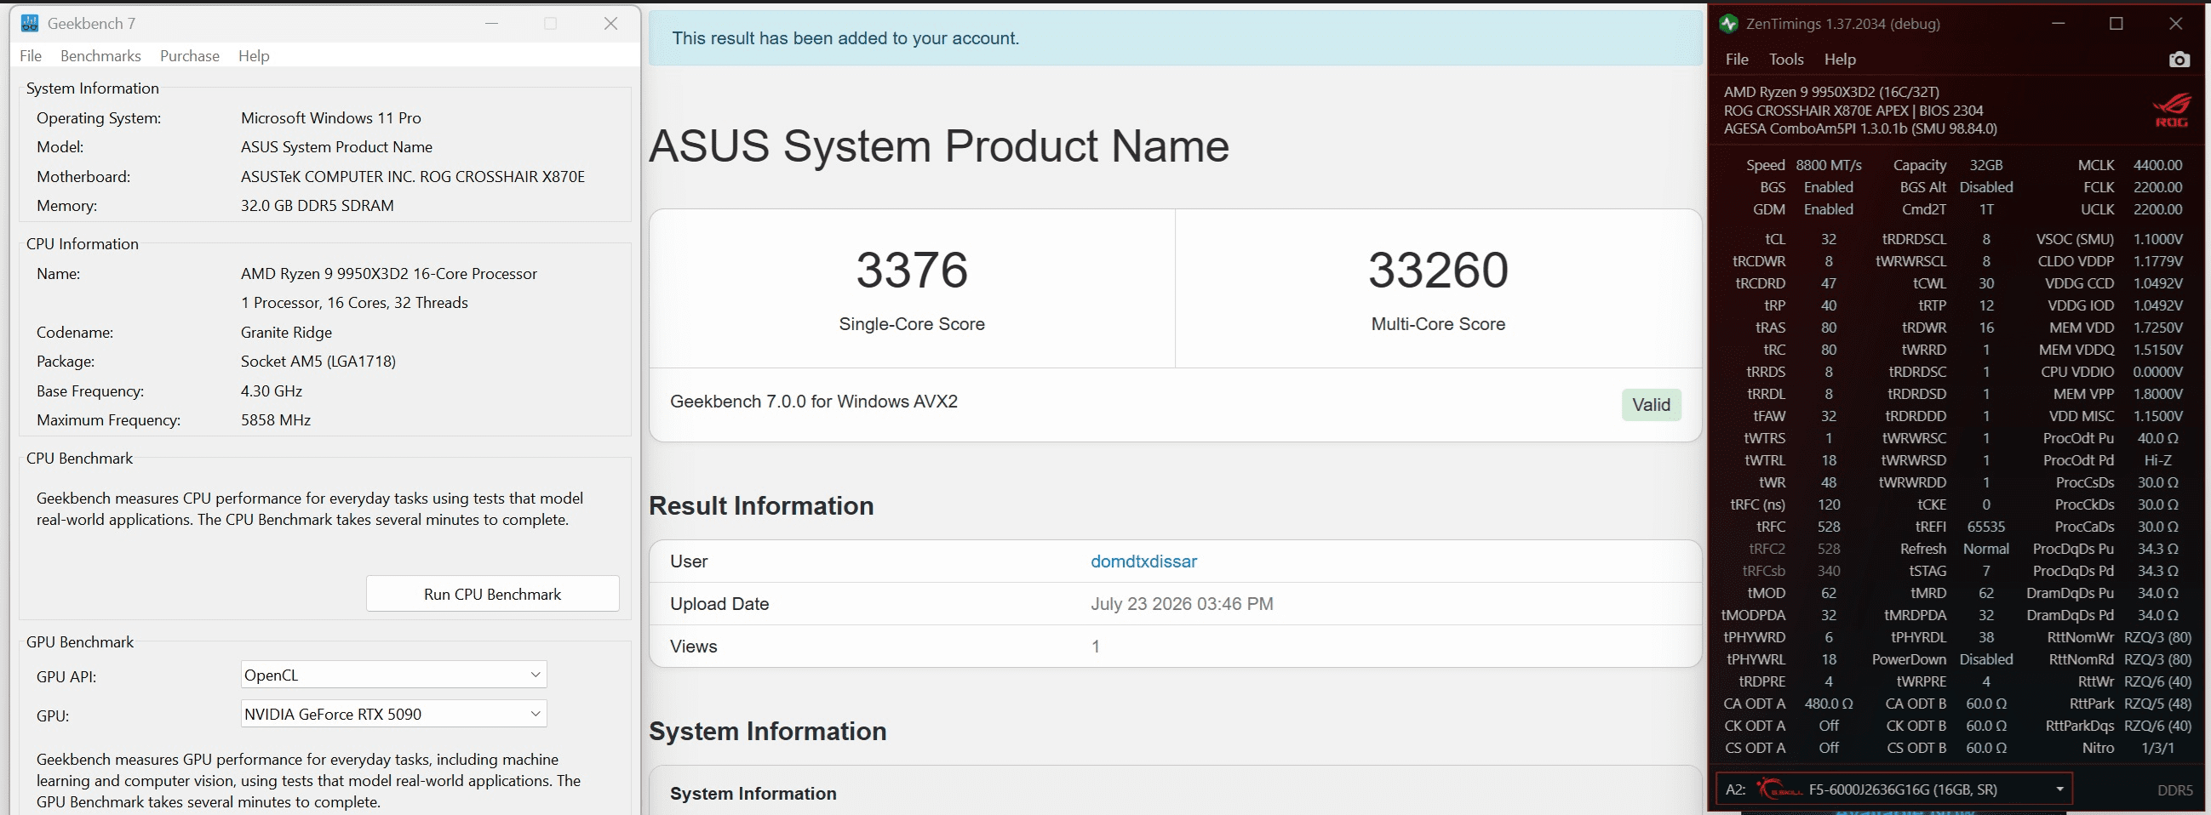Close the ZenTimings window
This screenshot has height=815, width=2211.
tap(2176, 23)
